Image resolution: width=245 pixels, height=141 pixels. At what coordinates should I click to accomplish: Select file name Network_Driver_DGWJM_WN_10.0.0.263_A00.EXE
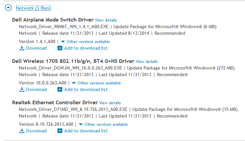point(71,68)
